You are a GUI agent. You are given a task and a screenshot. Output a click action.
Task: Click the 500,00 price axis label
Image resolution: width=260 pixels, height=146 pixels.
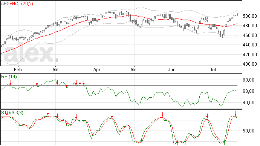click(249, 16)
